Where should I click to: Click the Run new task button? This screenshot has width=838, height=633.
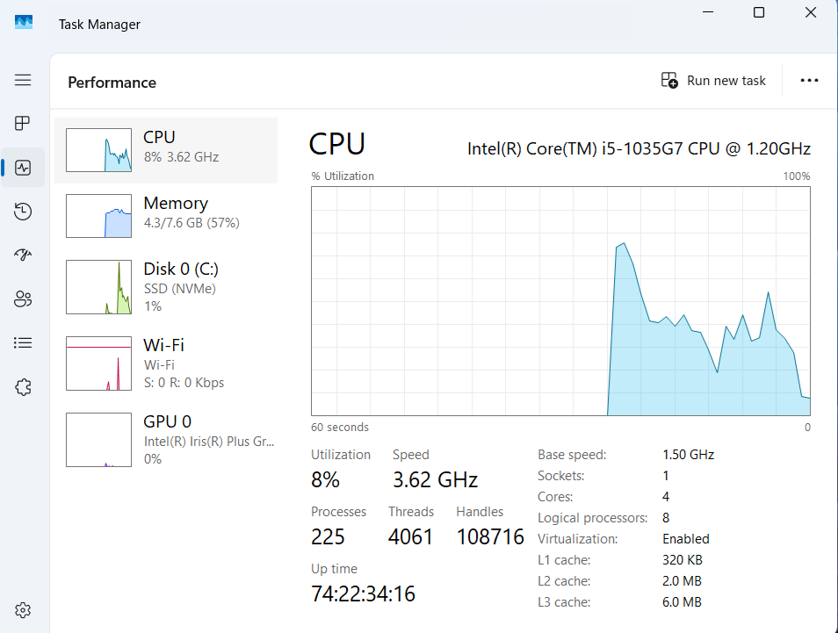(713, 81)
